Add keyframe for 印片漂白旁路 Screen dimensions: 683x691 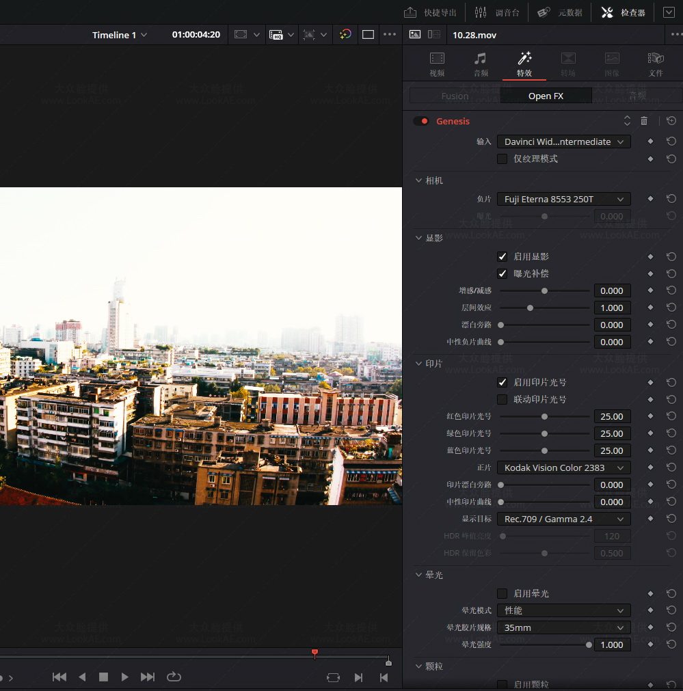(650, 485)
